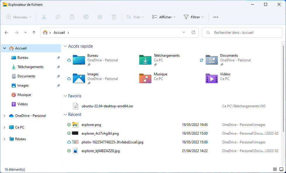
Task: Click the Rename icon in toolbar
Action: [86, 17]
